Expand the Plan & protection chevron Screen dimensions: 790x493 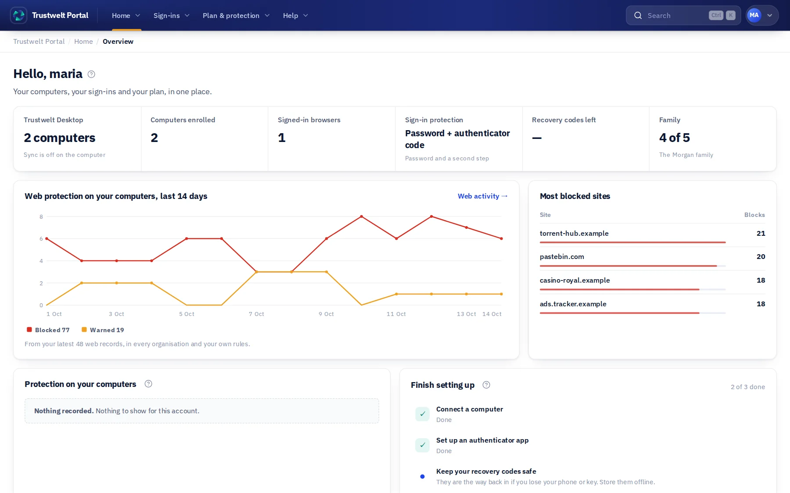(x=267, y=15)
